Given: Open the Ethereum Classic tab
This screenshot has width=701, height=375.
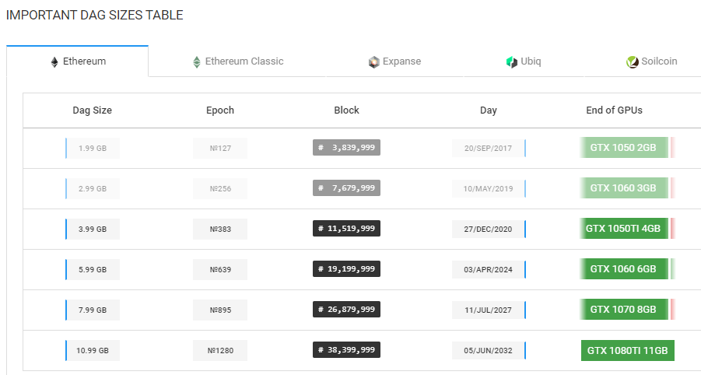Looking at the screenshot, I should [x=238, y=61].
